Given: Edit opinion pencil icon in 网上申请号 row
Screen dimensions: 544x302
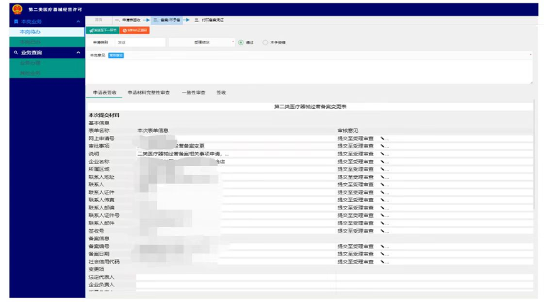Looking at the screenshot, I should click(382, 138).
